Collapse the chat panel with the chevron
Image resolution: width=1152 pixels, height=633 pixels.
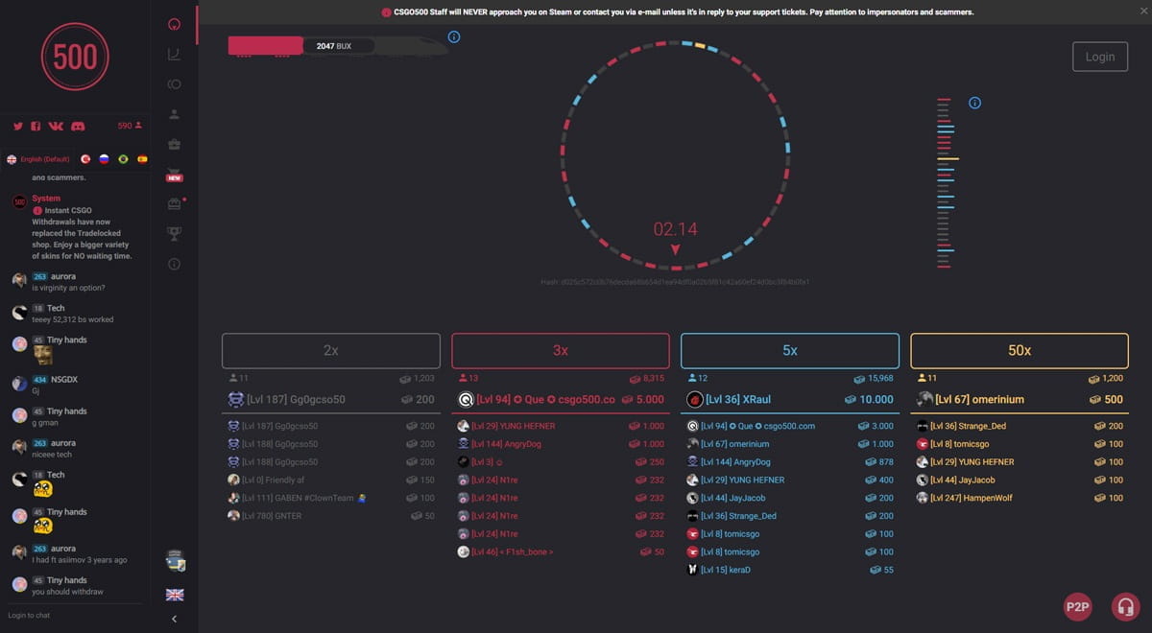click(x=174, y=620)
